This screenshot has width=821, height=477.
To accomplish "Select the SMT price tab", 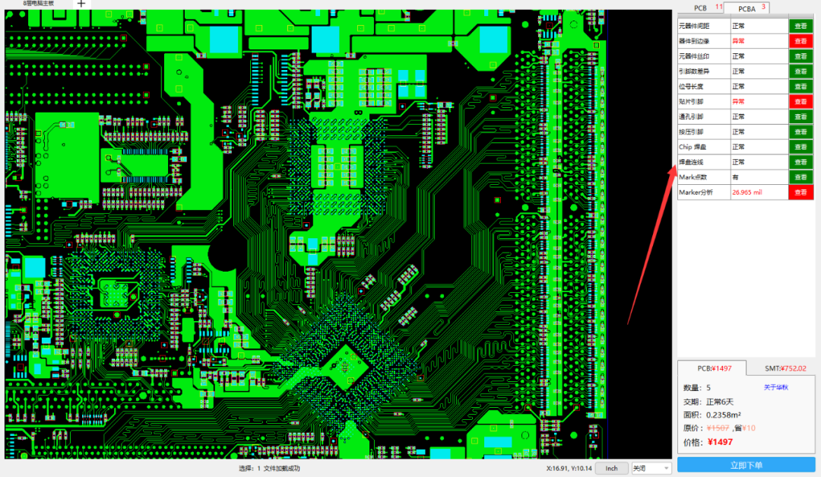I will pos(785,368).
